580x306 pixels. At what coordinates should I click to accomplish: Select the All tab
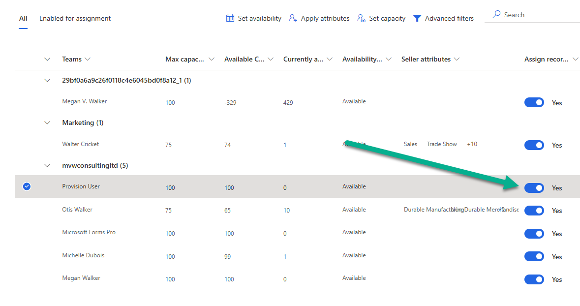(23, 18)
